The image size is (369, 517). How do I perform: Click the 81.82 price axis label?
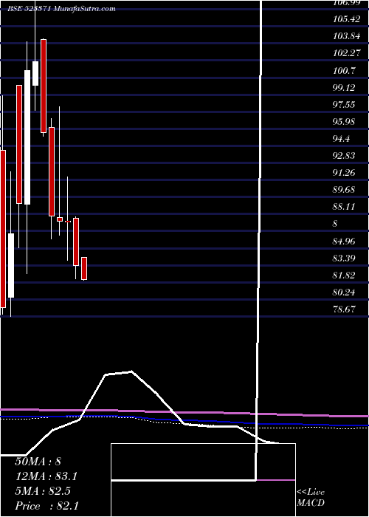point(345,275)
